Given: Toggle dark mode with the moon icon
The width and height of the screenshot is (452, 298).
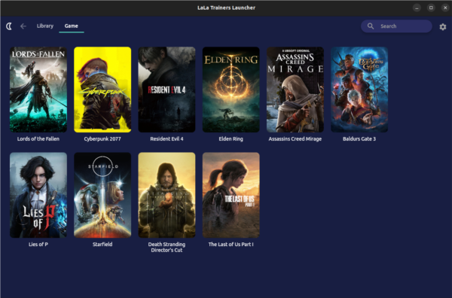Looking at the screenshot, I should click(x=9, y=26).
